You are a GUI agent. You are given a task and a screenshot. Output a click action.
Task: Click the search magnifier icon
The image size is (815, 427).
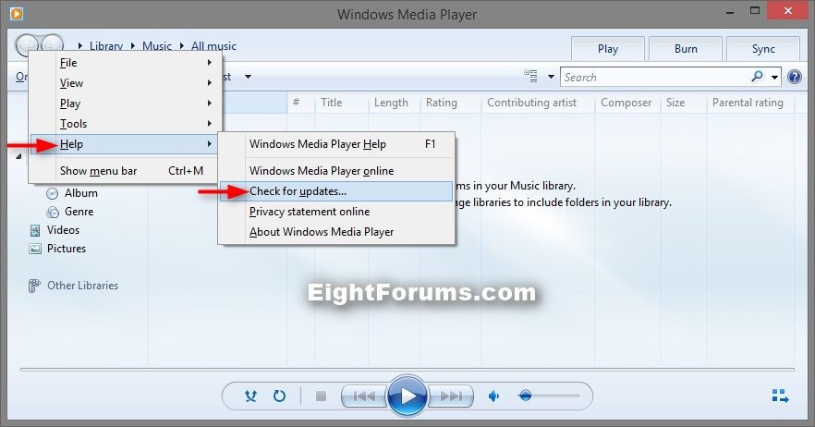pos(758,77)
